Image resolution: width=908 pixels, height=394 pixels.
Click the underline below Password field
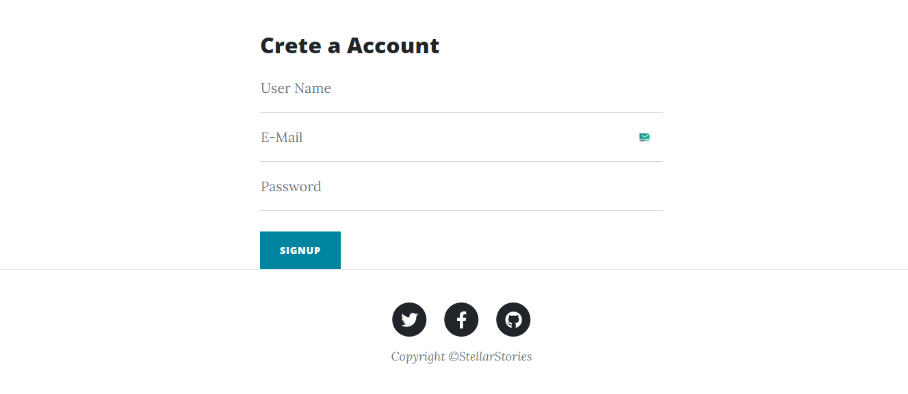461,210
